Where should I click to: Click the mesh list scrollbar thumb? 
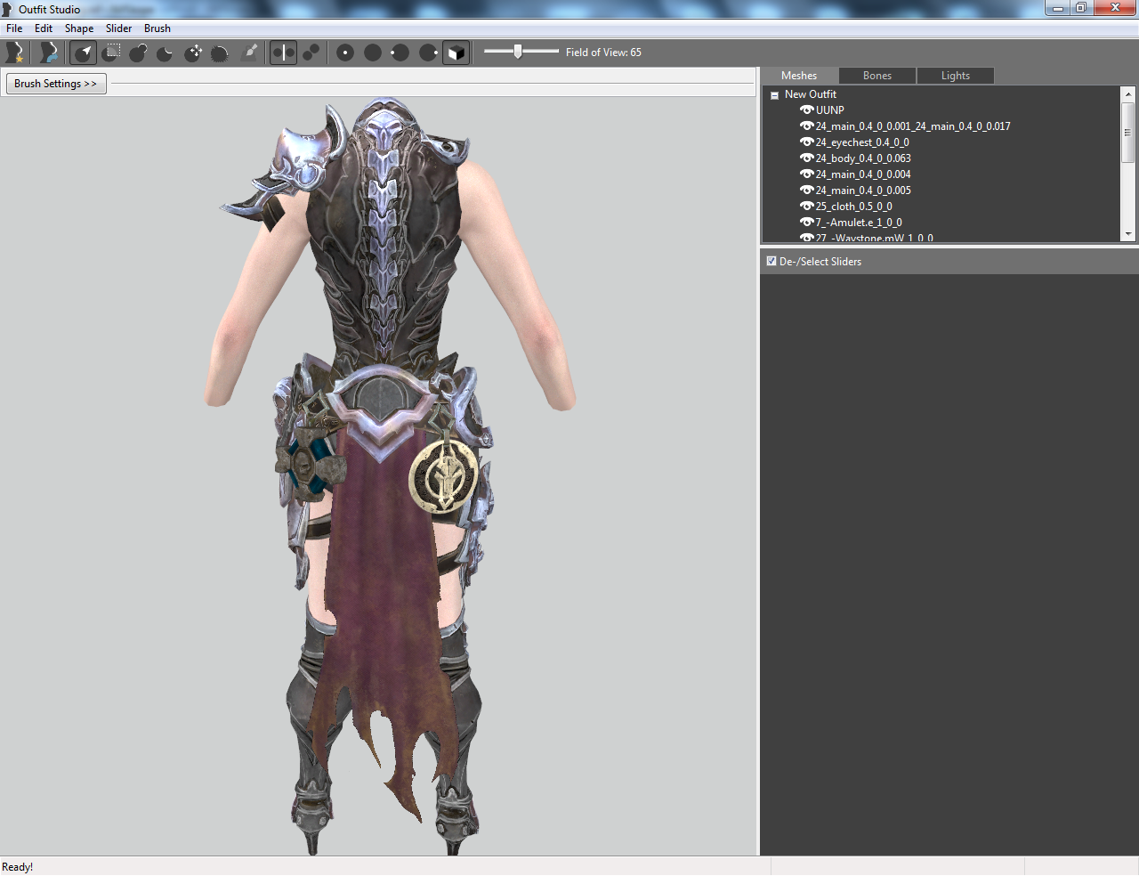(1128, 132)
